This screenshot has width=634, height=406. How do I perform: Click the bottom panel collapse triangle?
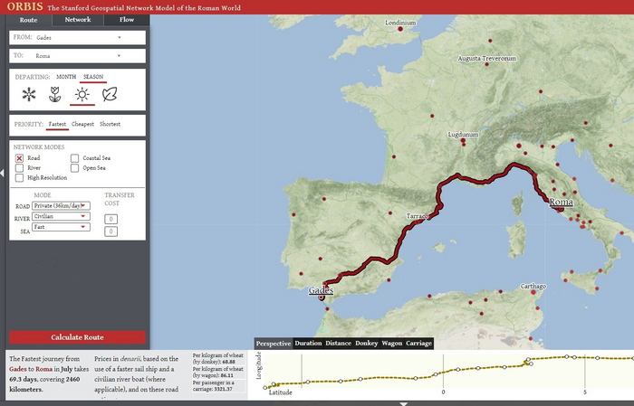403,403
